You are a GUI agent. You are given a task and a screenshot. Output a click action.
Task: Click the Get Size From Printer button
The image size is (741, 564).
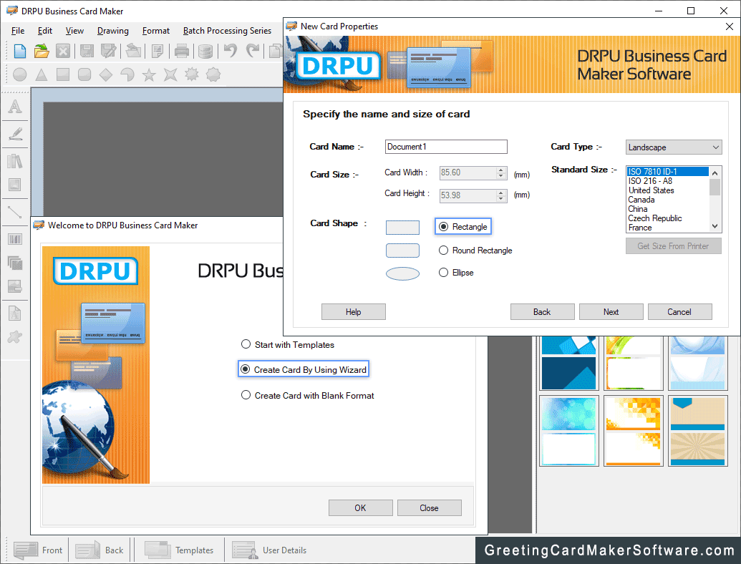click(674, 246)
